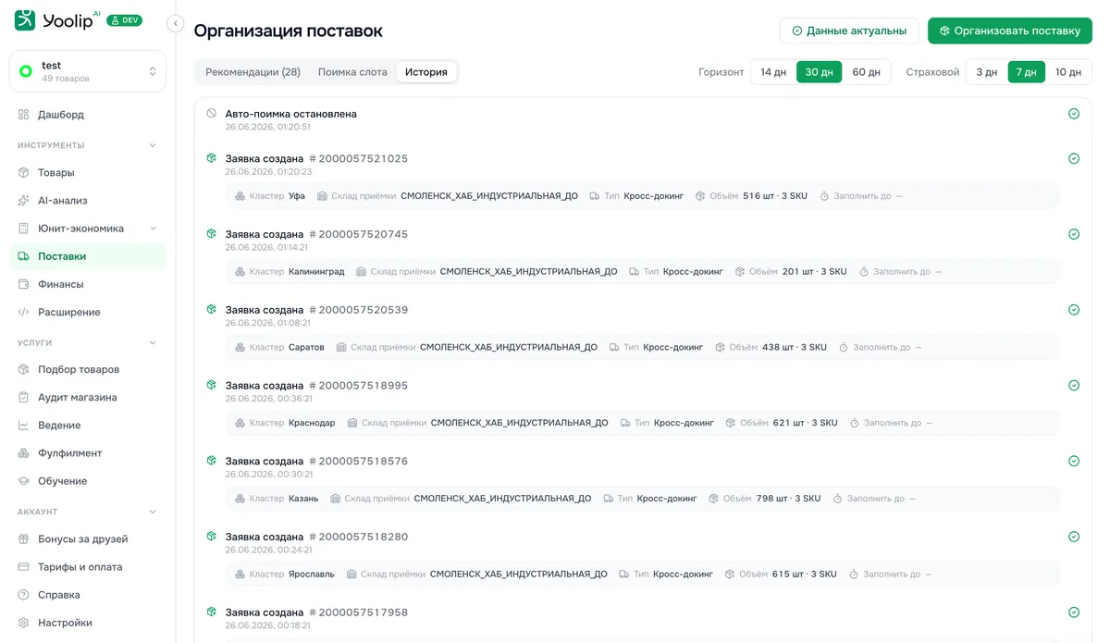This screenshot has height=643, width=1110.
Task: Go to Финансы in the sidebar
Action: (x=88, y=284)
